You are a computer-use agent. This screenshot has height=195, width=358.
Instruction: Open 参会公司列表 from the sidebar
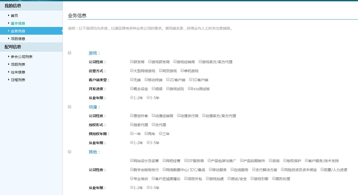click(x=21, y=57)
